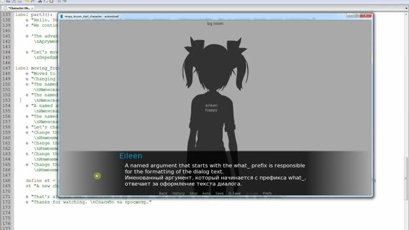Click greyed-out Q.Load in the quick menu
409x230 pixels.
(252, 193)
